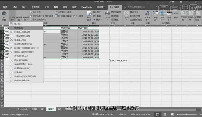Click the 区域录入当前日期 menu icon
The image size is (202, 117).
click(11, 32)
